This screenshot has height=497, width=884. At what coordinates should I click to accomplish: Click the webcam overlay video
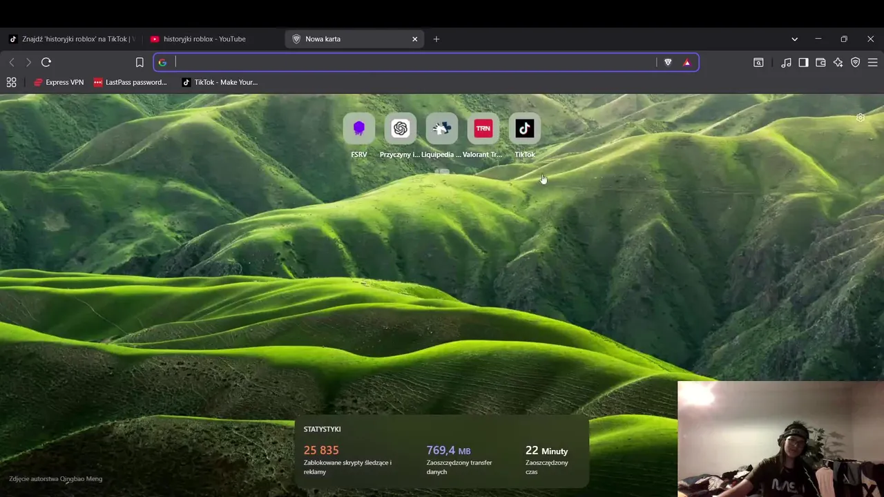pyautogui.click(x=780, y=439)
